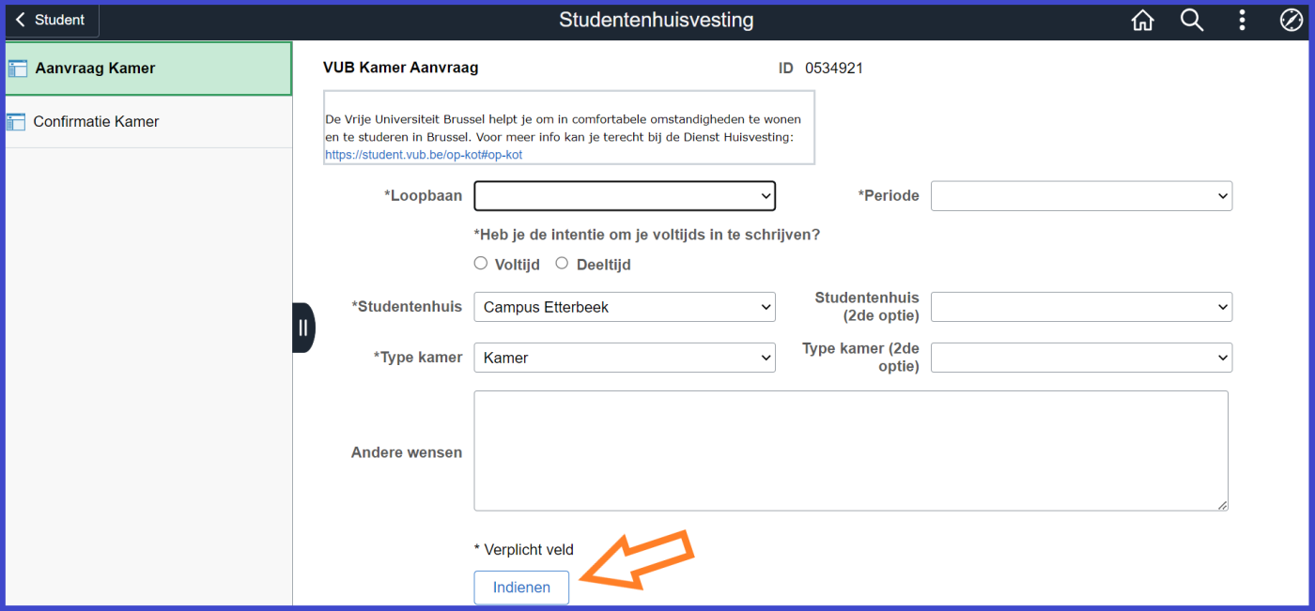Select the Deeltijd radio button

[x=562, y=263]
